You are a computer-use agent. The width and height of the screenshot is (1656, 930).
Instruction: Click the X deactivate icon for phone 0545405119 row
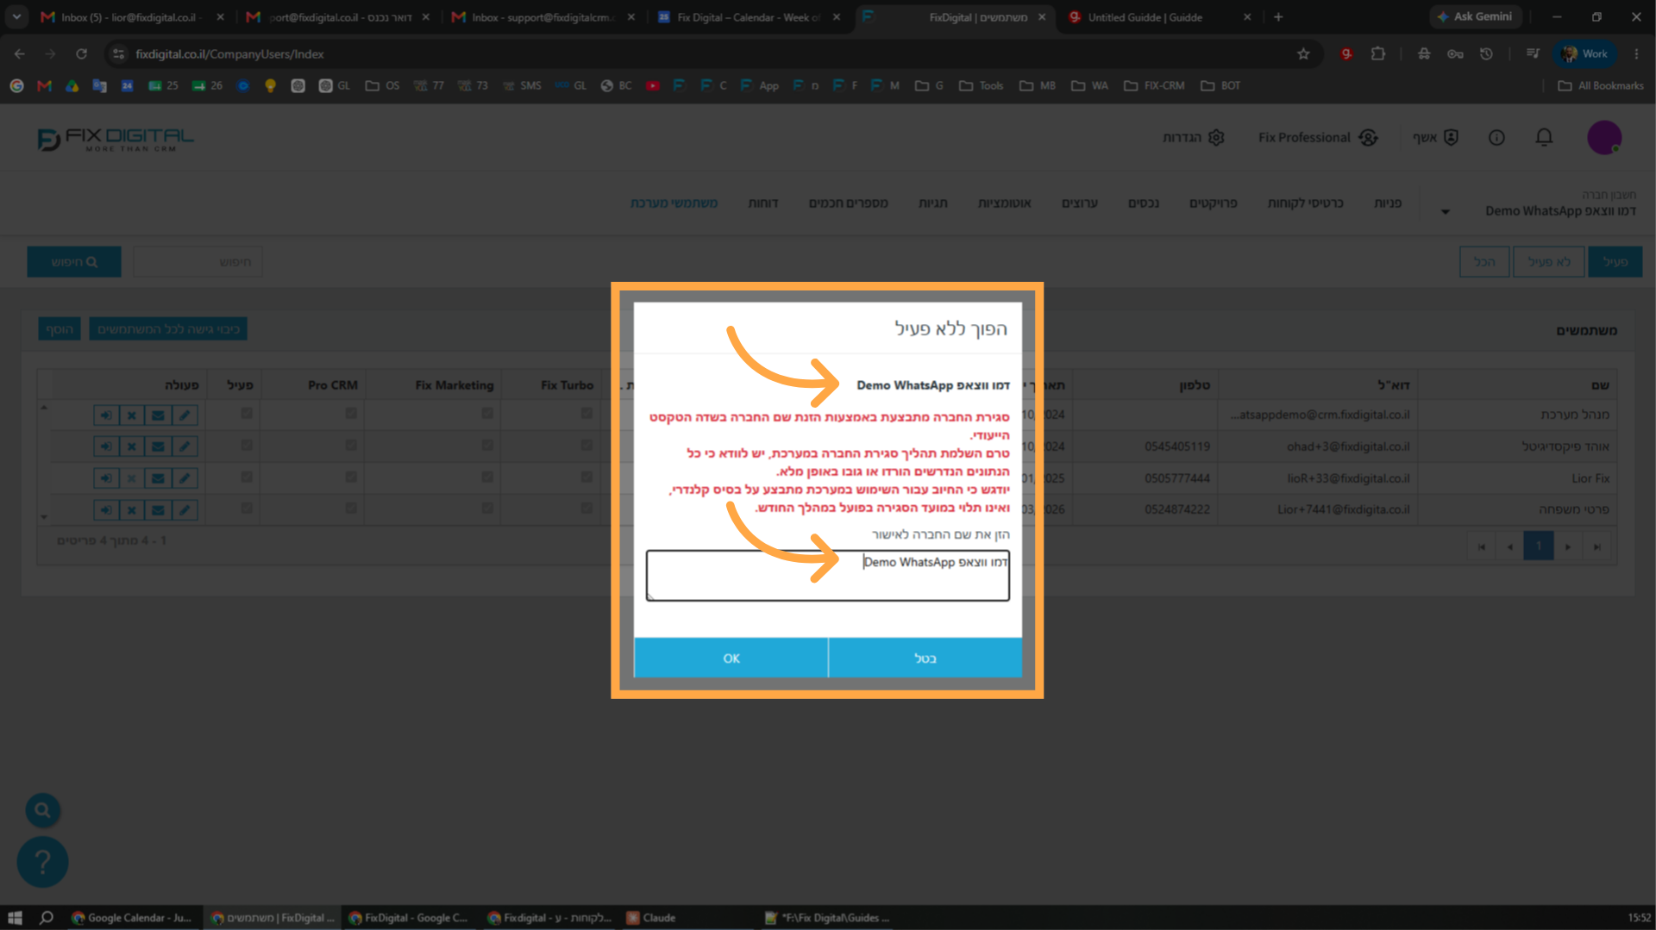point(132,446)
